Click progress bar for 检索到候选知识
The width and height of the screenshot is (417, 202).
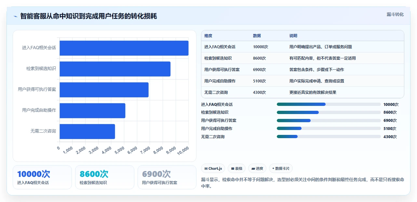click(x=329, y=112)
